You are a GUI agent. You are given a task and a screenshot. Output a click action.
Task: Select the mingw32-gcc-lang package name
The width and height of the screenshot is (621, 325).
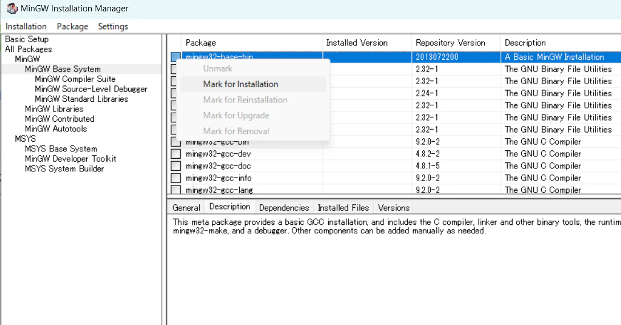pos(219,190)
